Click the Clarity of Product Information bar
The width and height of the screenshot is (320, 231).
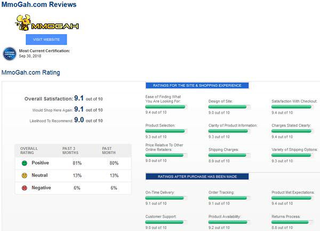[229, 131]
